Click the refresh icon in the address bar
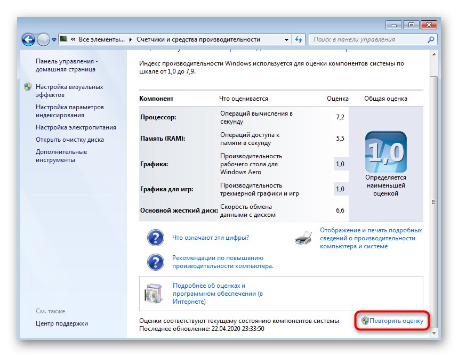Screen dimensions: 458x357 299,39
